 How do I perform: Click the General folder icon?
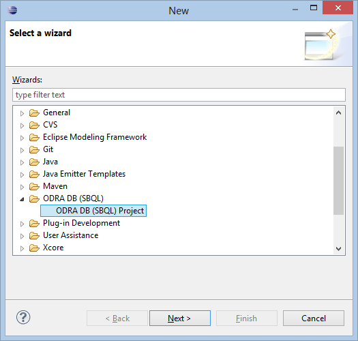[x=34, y=113]
